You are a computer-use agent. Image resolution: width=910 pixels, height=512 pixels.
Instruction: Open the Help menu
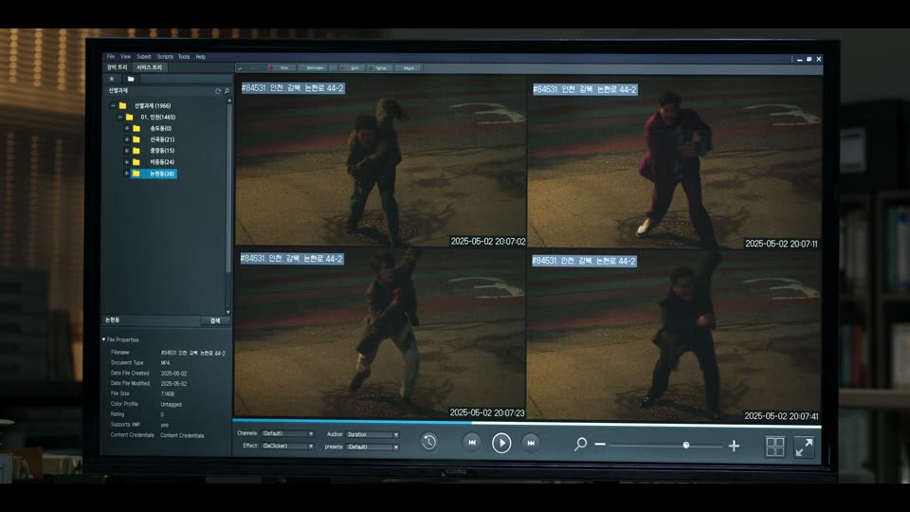pos(201,57)
